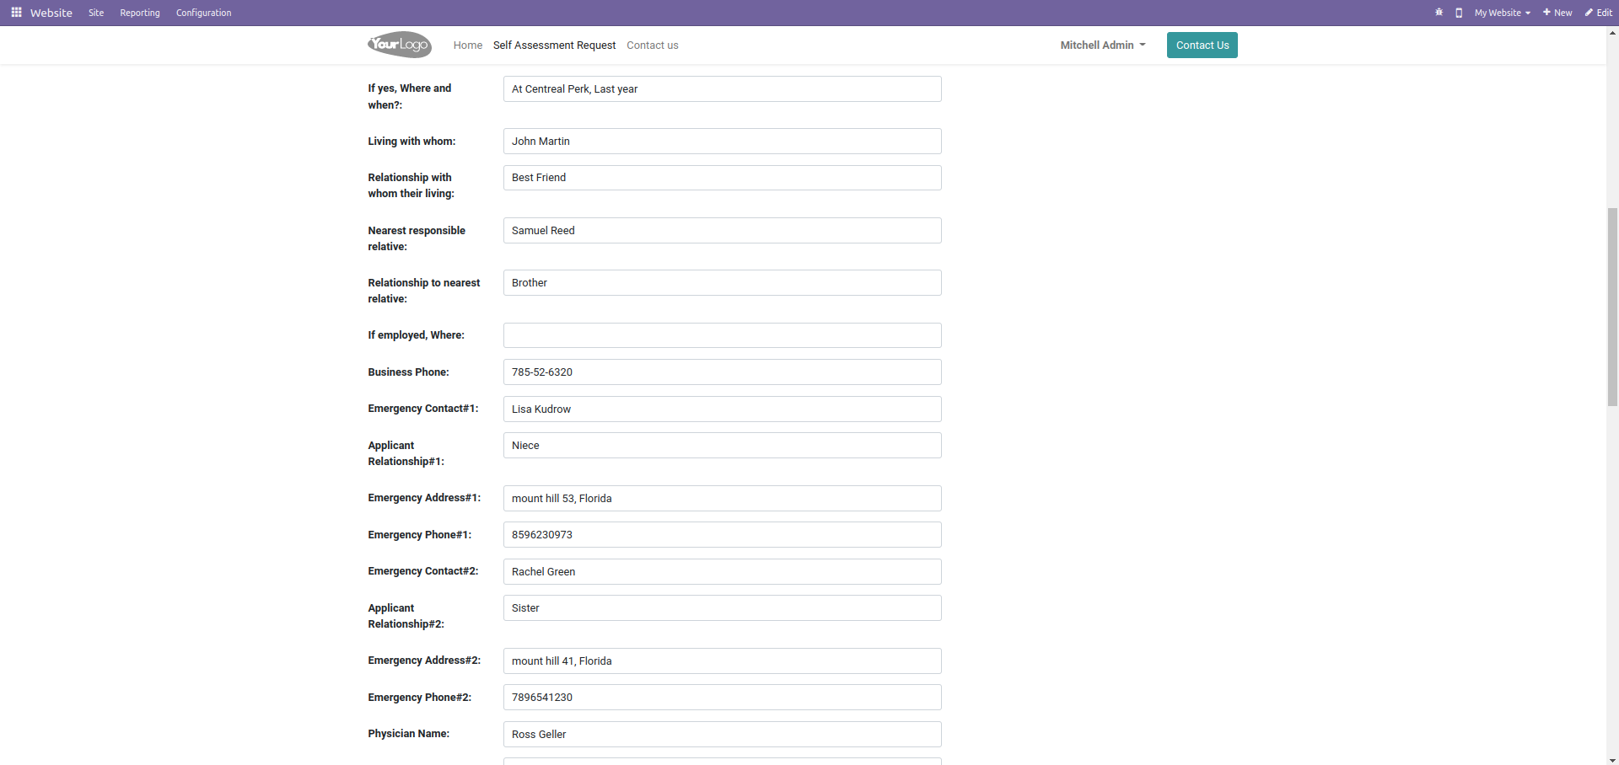Click the Nearest responsible relative field
This screenshot has width=1619, height=765.
(x=723, y=231)
